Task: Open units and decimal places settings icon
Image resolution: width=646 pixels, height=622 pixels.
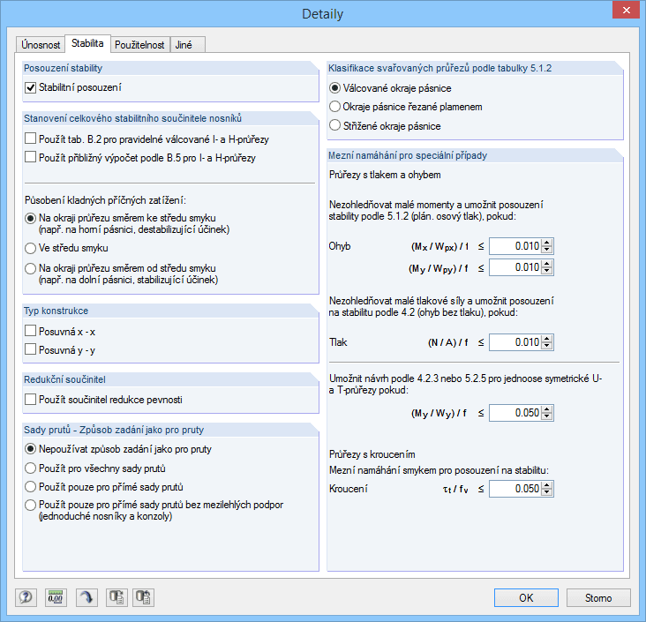Action: coord(56,597)
